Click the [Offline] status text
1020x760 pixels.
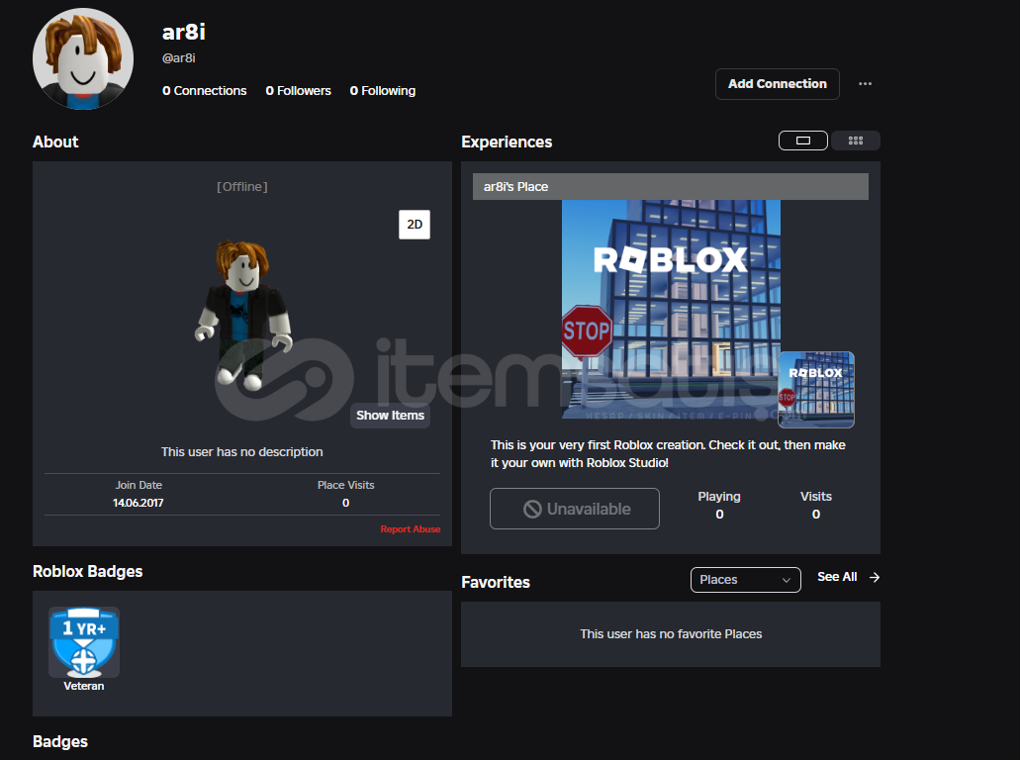242,187
